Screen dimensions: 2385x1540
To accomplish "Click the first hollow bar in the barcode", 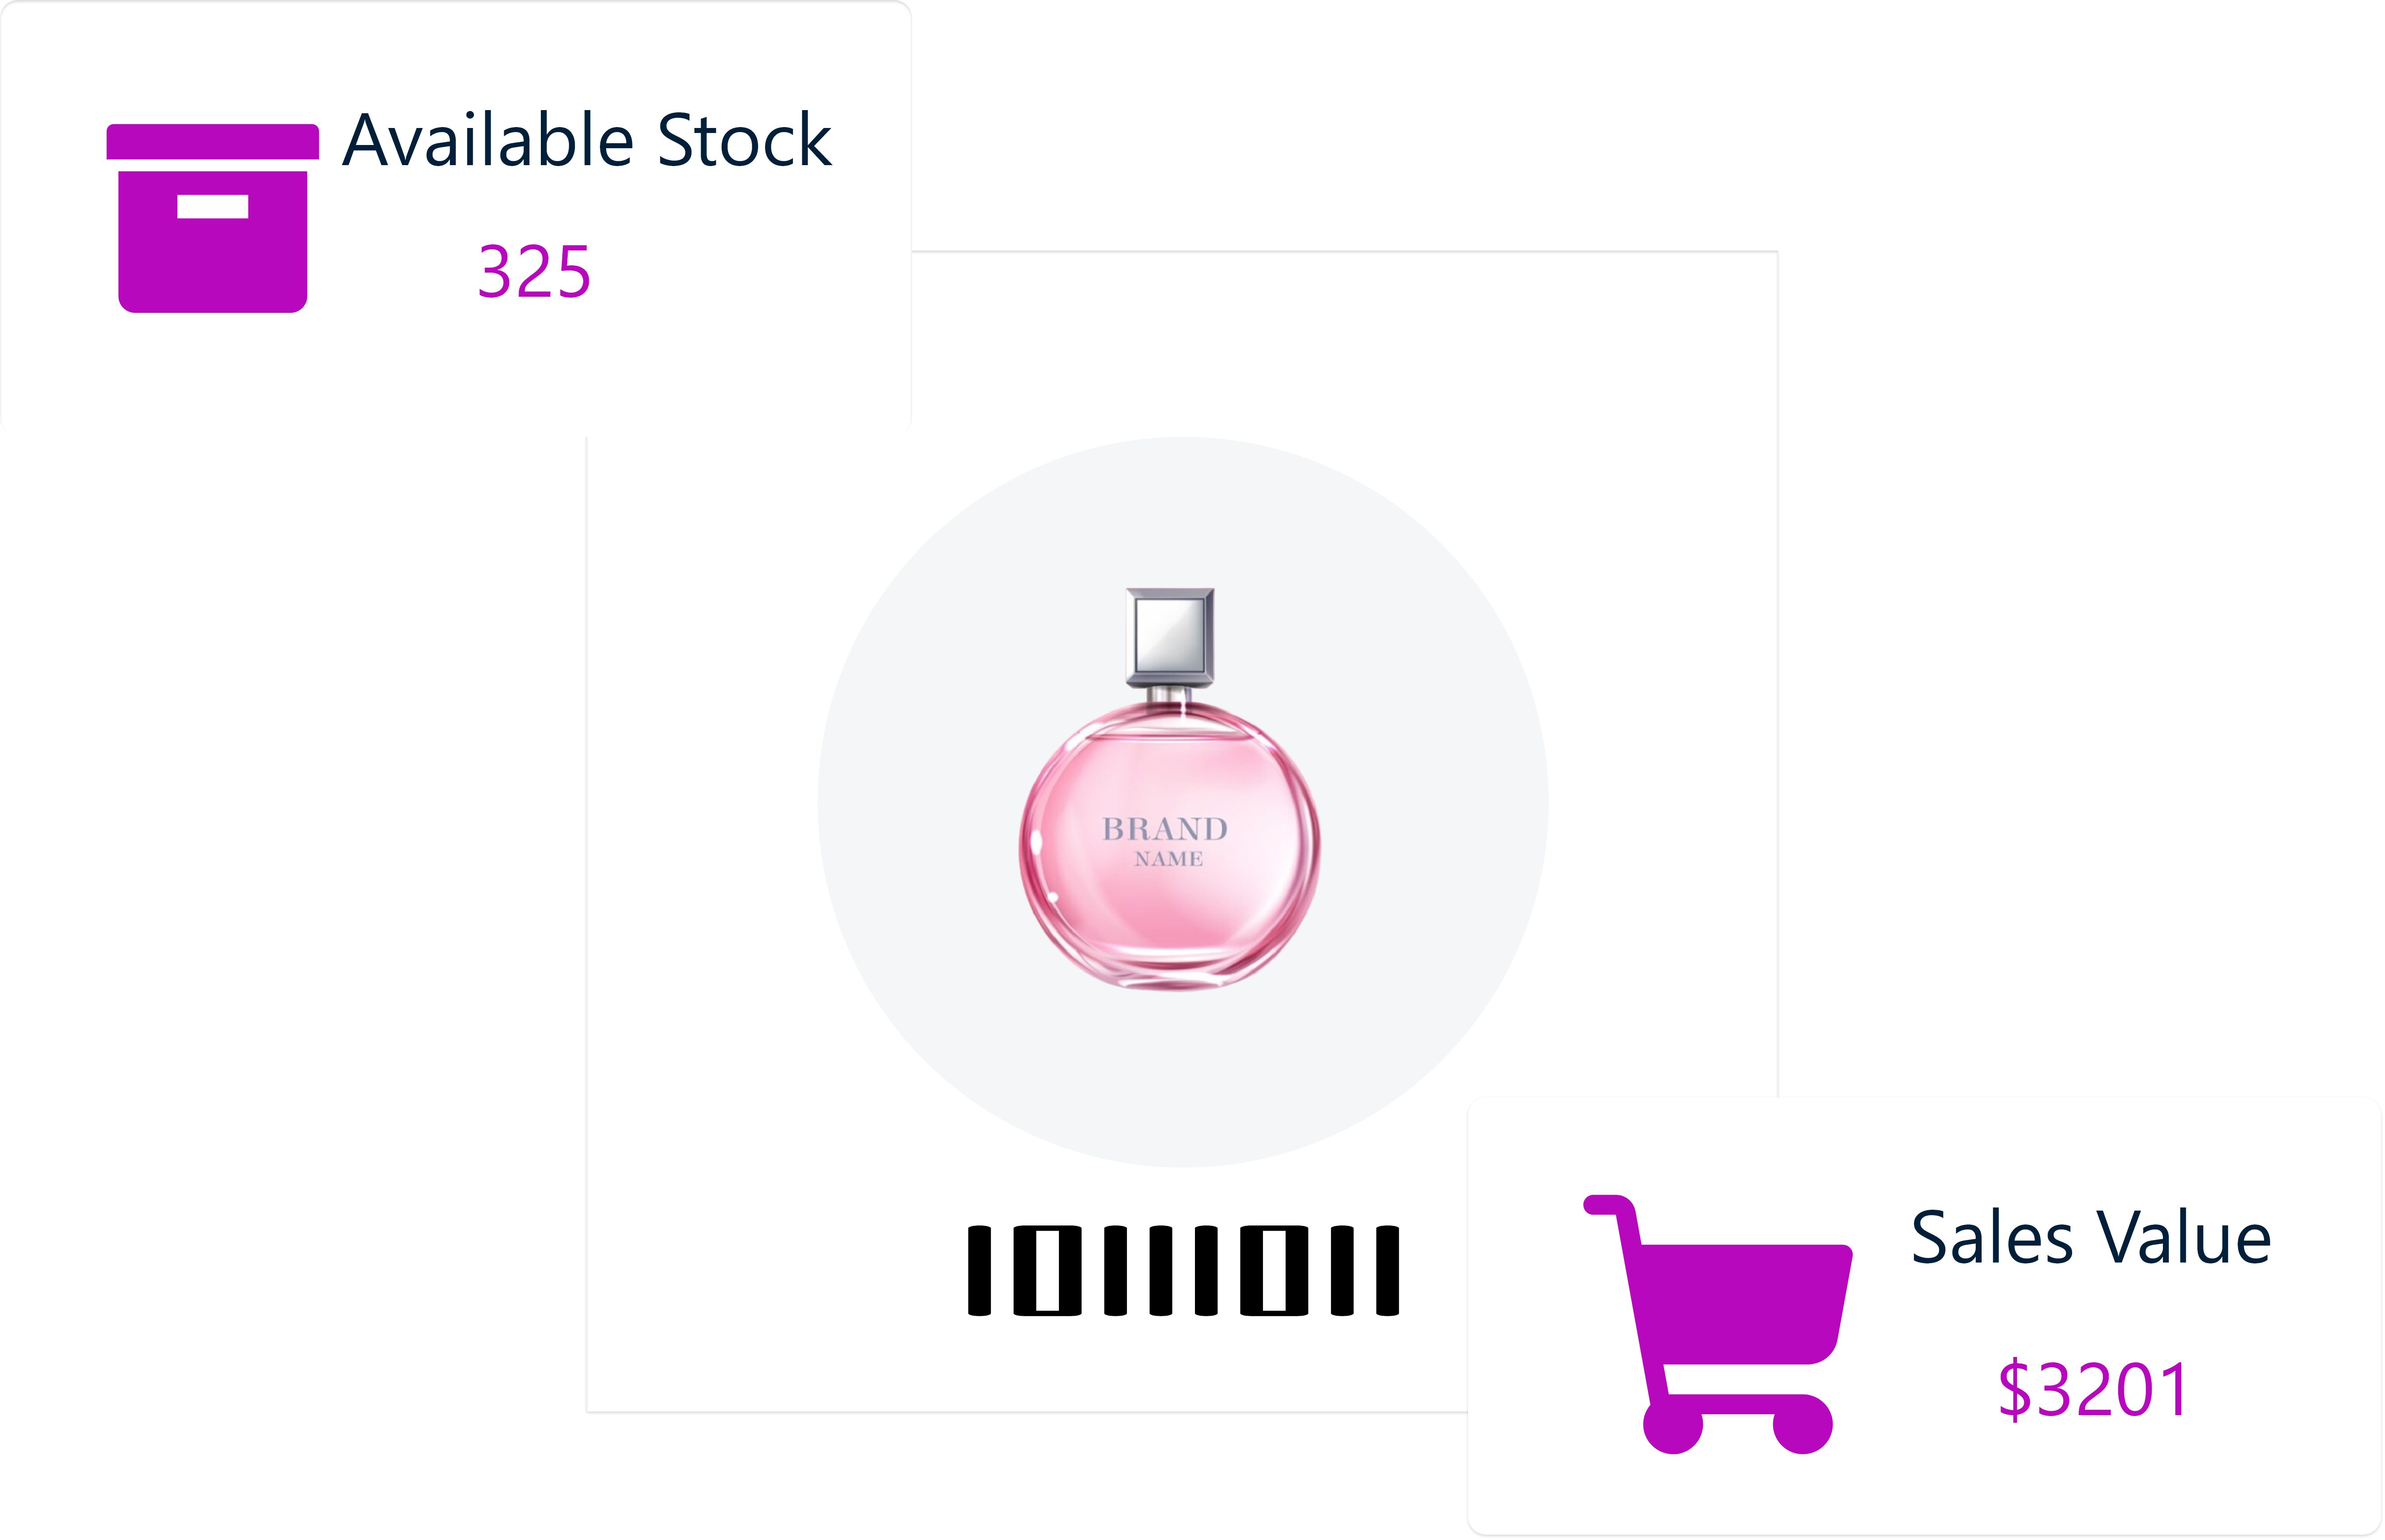I will [x=1048, y=1270].
